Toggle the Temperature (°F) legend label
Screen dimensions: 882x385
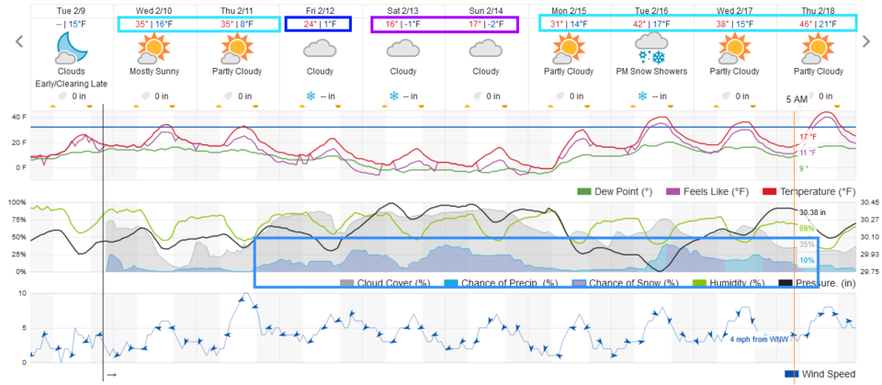pyautogui.click(x=818, y=192)
